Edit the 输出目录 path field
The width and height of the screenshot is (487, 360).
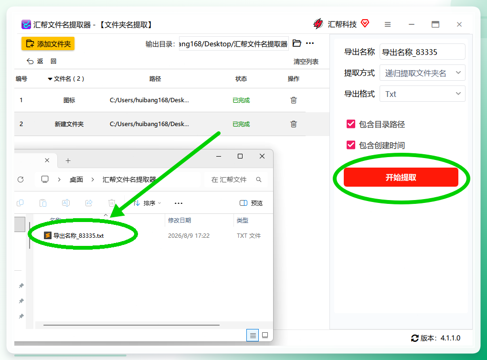pyautogui.click(x=233, y=44)
